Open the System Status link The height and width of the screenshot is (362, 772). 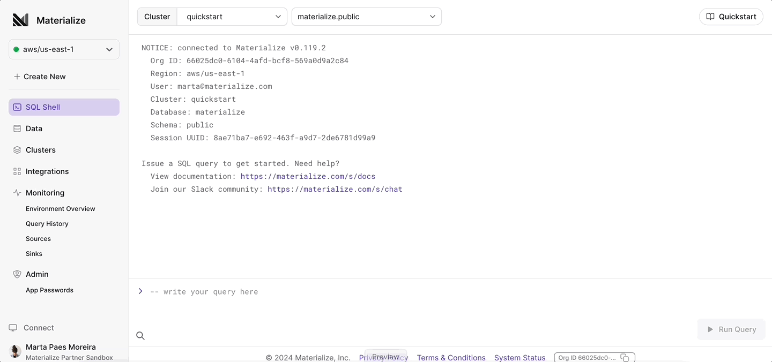pyautogui.click(x=519, y=357)
